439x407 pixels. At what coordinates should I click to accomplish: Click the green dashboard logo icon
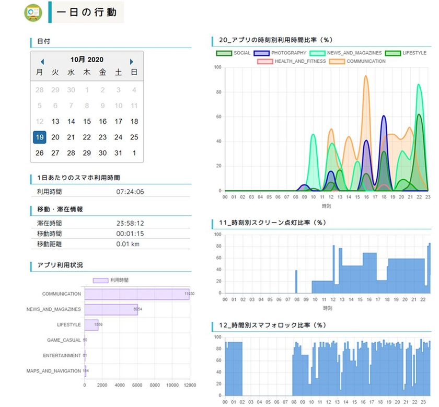click(x=33, y=13)
